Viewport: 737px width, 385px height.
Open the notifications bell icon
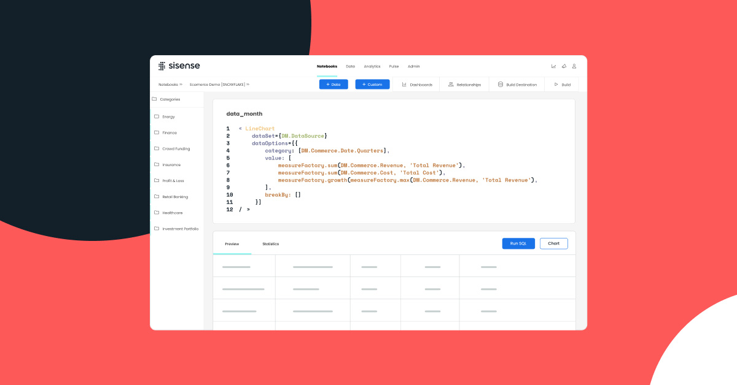point(564,66)
